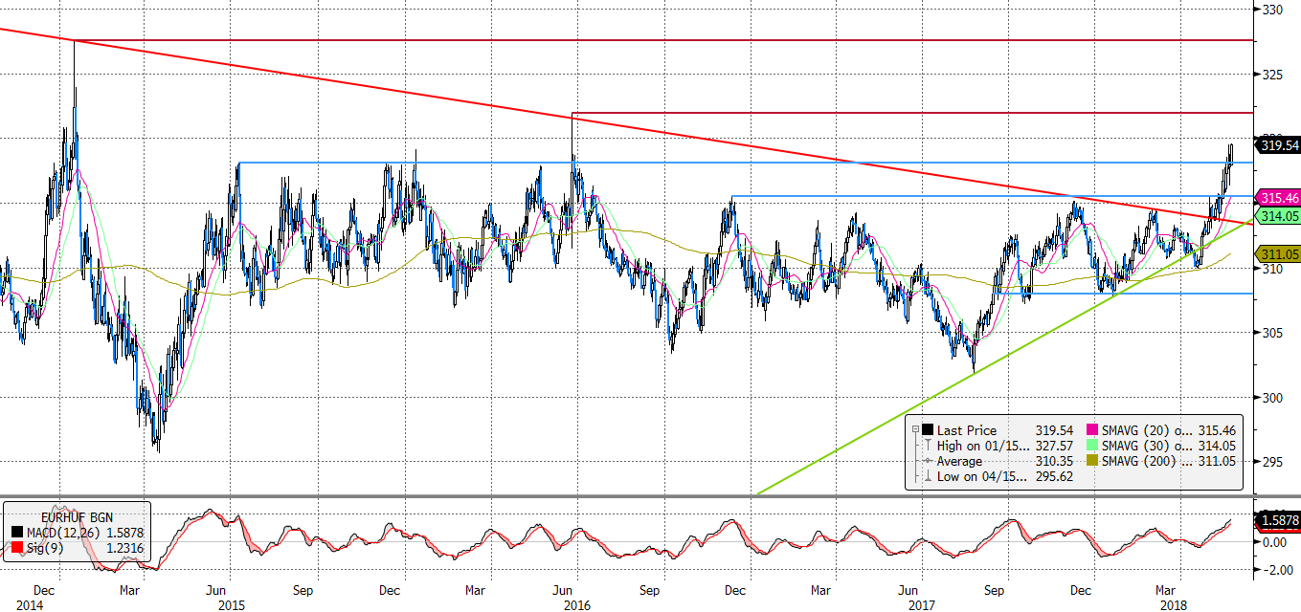
Task: Click the 327.57 high value in legend
Action: pyautogui.click(x=1054, y=446)
